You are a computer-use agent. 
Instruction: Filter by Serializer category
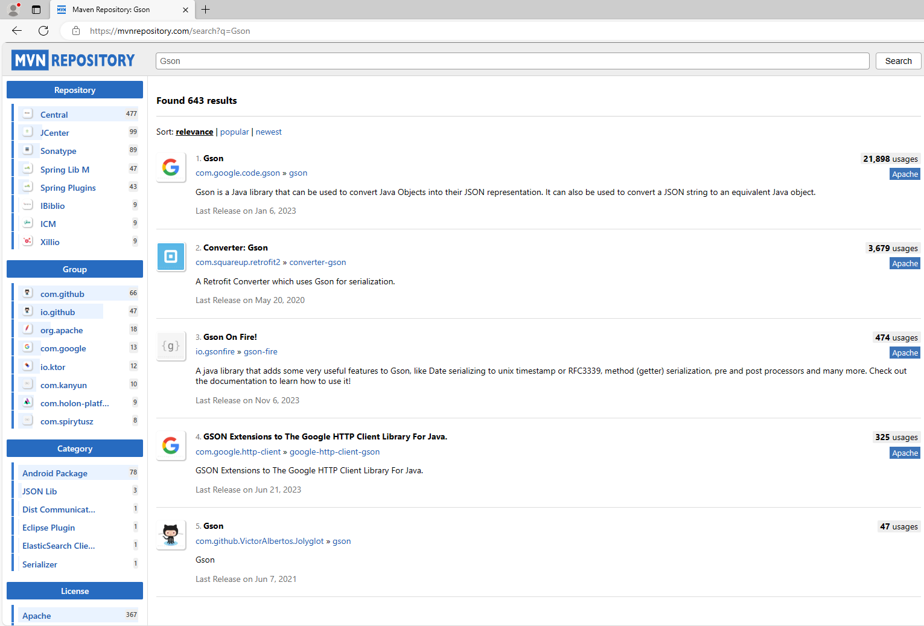(x=40, y=564)
